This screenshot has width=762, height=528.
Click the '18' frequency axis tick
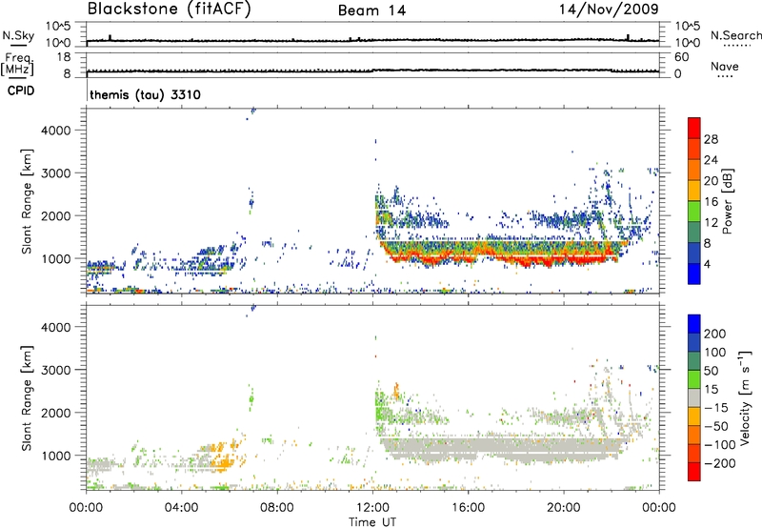click(64, 57)
